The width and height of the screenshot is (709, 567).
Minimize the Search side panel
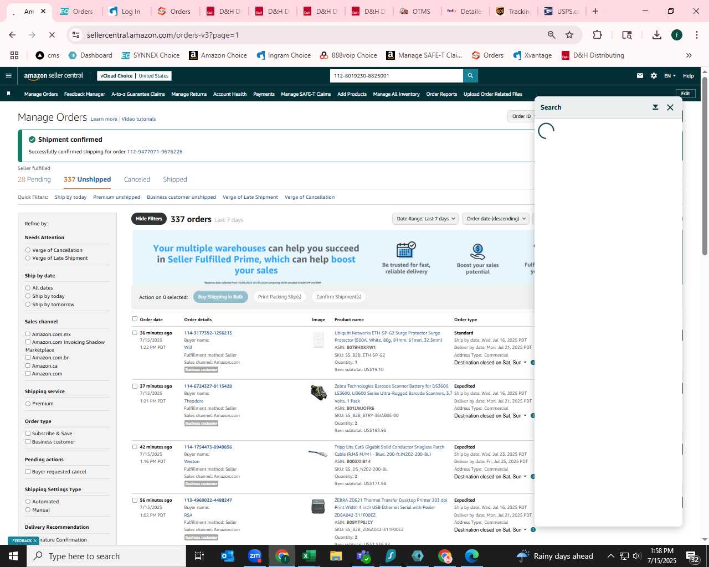(x=655, y=107)
